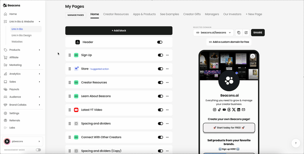The width and height of the screenshot is (304, 154).
Task: Click the Manage Pages button
Action: (x=76, y=15)
